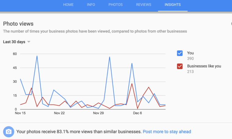Click the tallest blue peak after Nov 15
This screenshot has height=139, width=232.
click(37, 56)
